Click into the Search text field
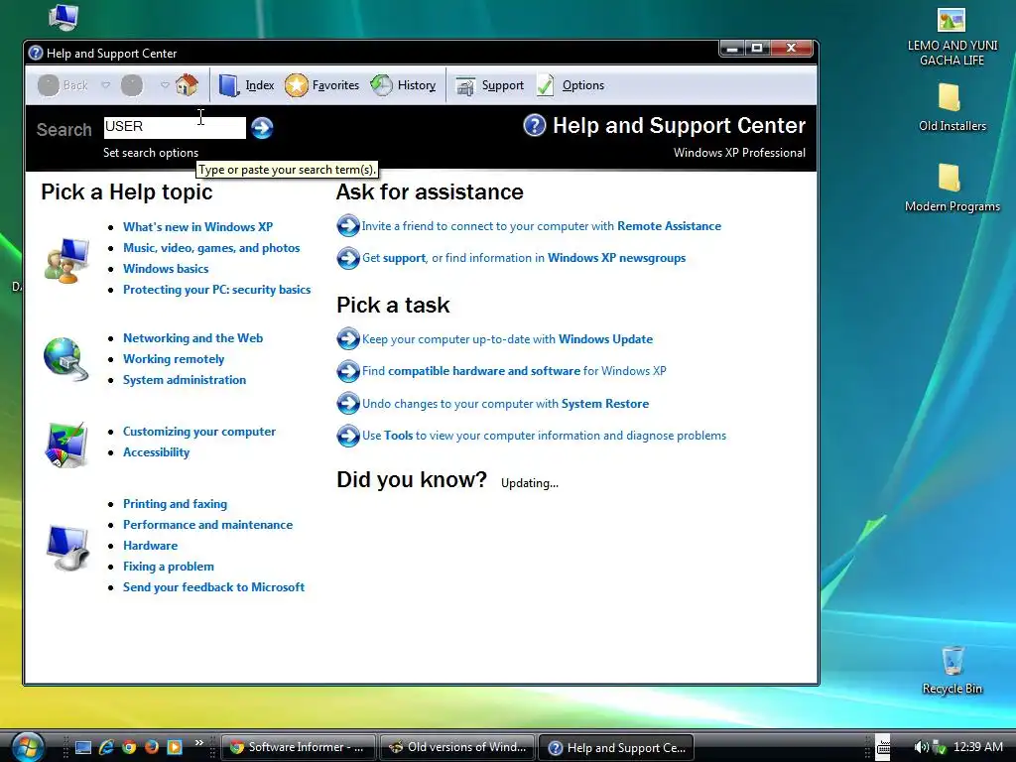 [175, 127]
